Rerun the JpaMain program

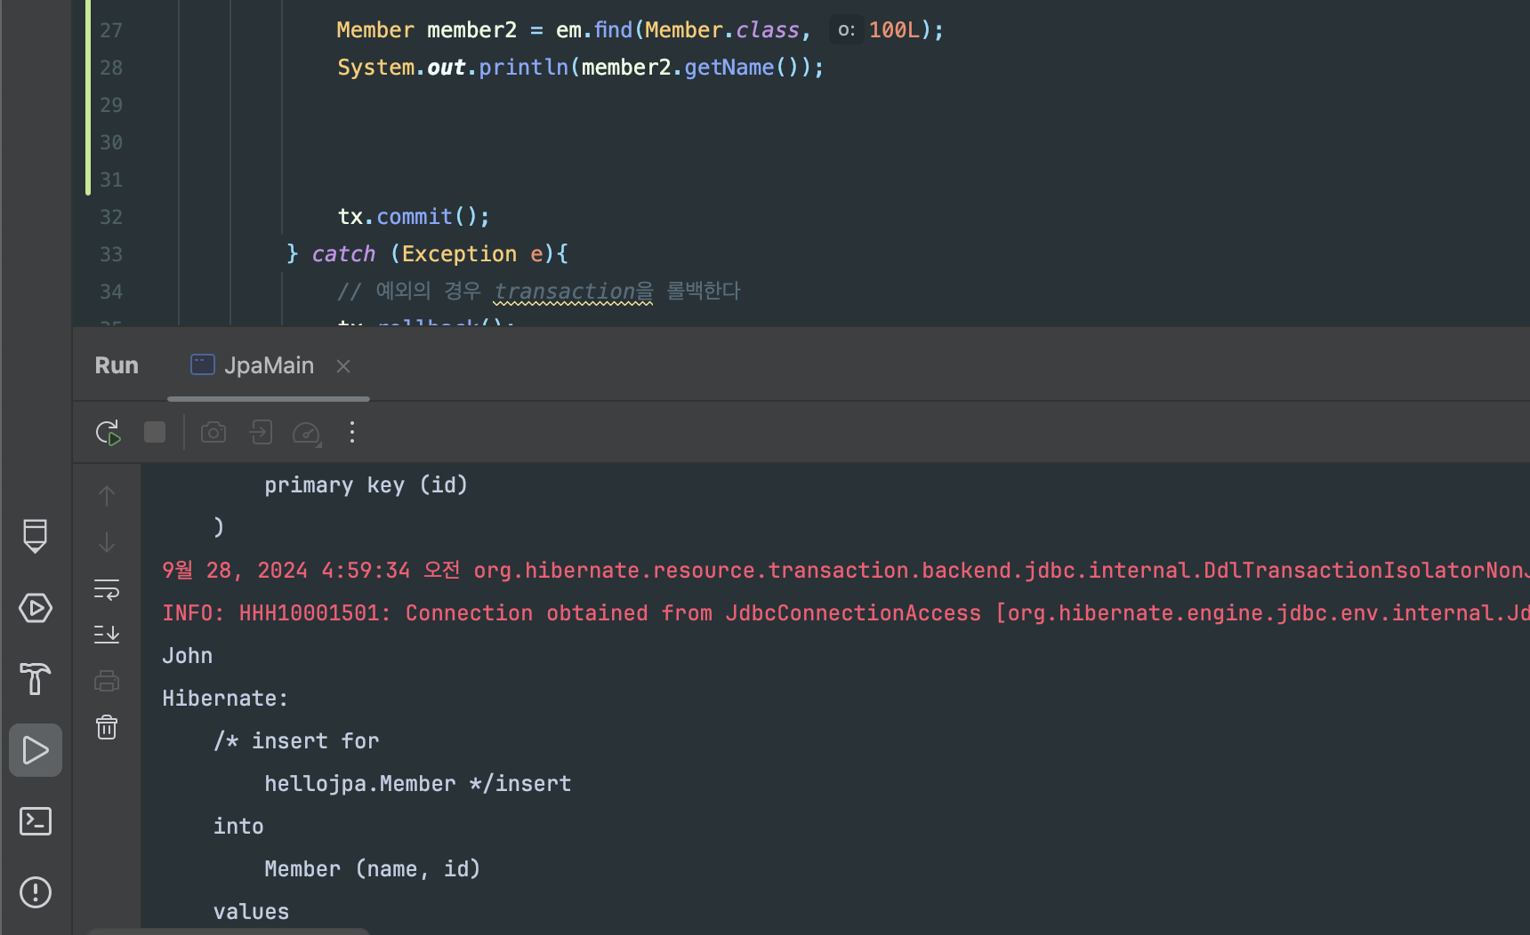click(108, 433)
